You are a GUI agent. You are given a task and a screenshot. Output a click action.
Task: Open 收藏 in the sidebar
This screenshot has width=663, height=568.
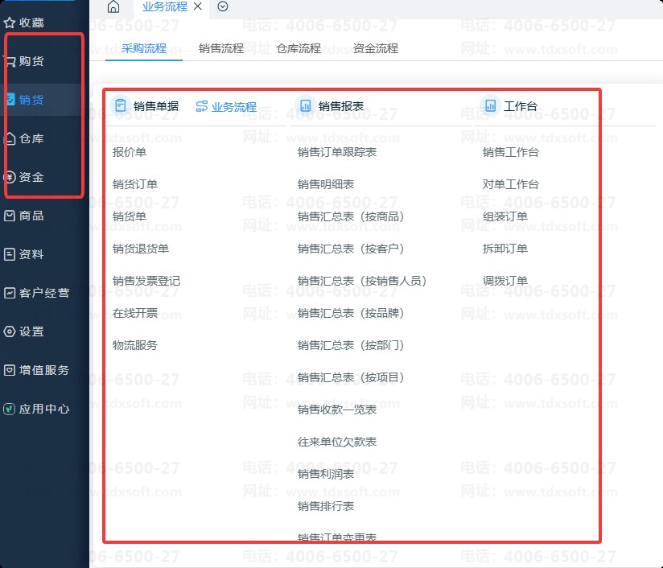[31, 23]
